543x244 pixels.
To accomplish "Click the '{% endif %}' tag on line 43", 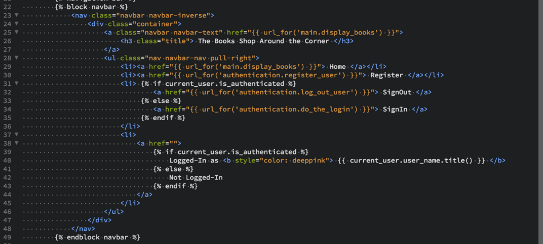I will [x=176, y=186].
